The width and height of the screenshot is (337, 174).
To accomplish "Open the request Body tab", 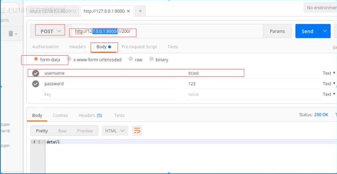I will 104,47.
